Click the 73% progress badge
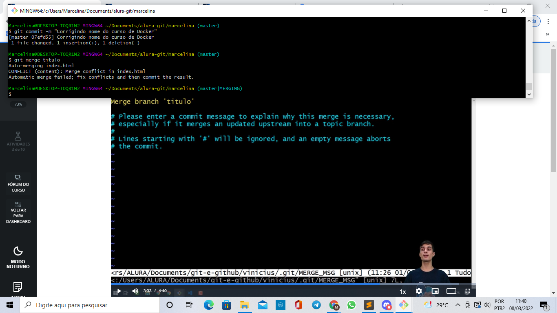The height and width of the screenshot is (313, 557). pyautogui.click(x=18, y=104)
